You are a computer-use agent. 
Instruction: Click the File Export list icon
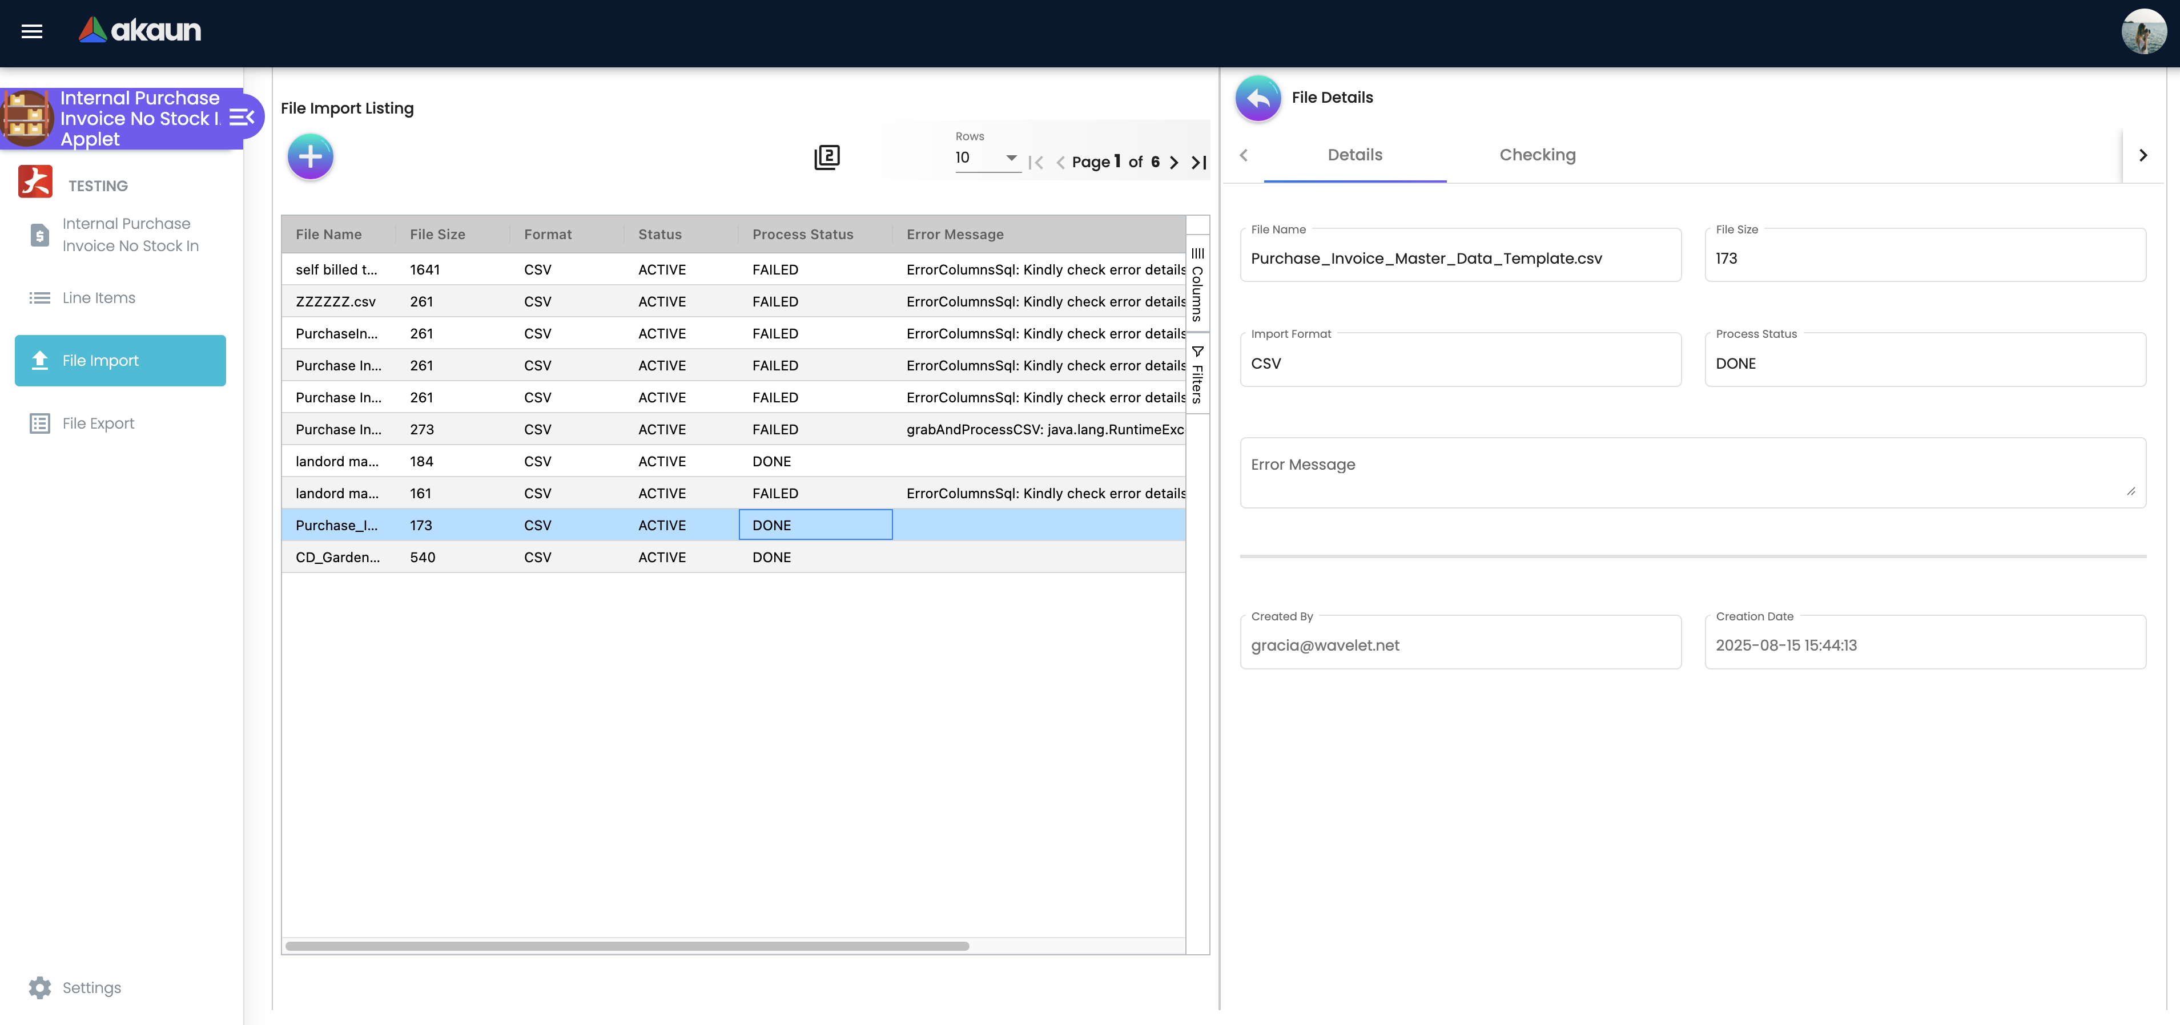[x=40, y=423]
